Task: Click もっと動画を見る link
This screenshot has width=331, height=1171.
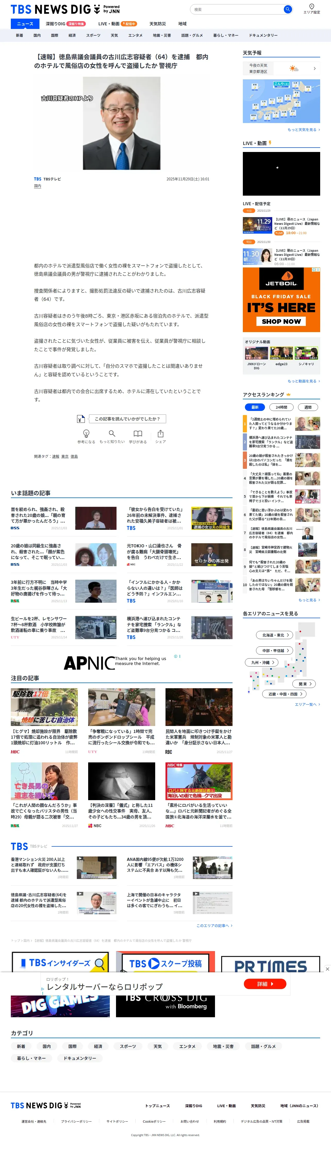Action: click(304, 381)
